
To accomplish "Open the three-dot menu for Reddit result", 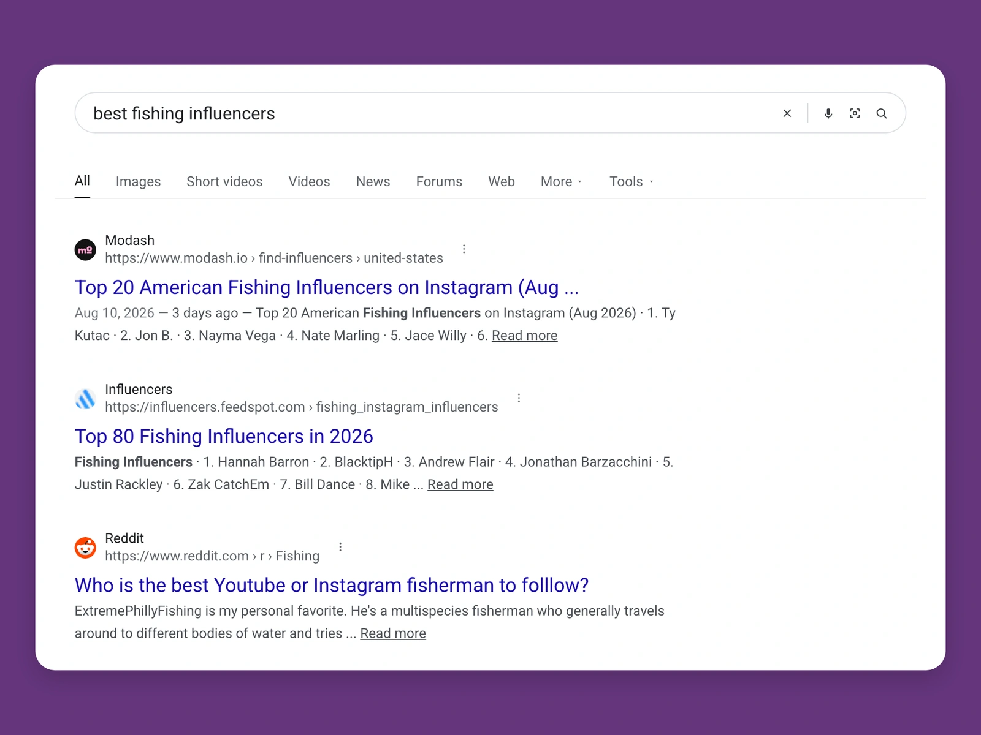I will click(340, 547).
